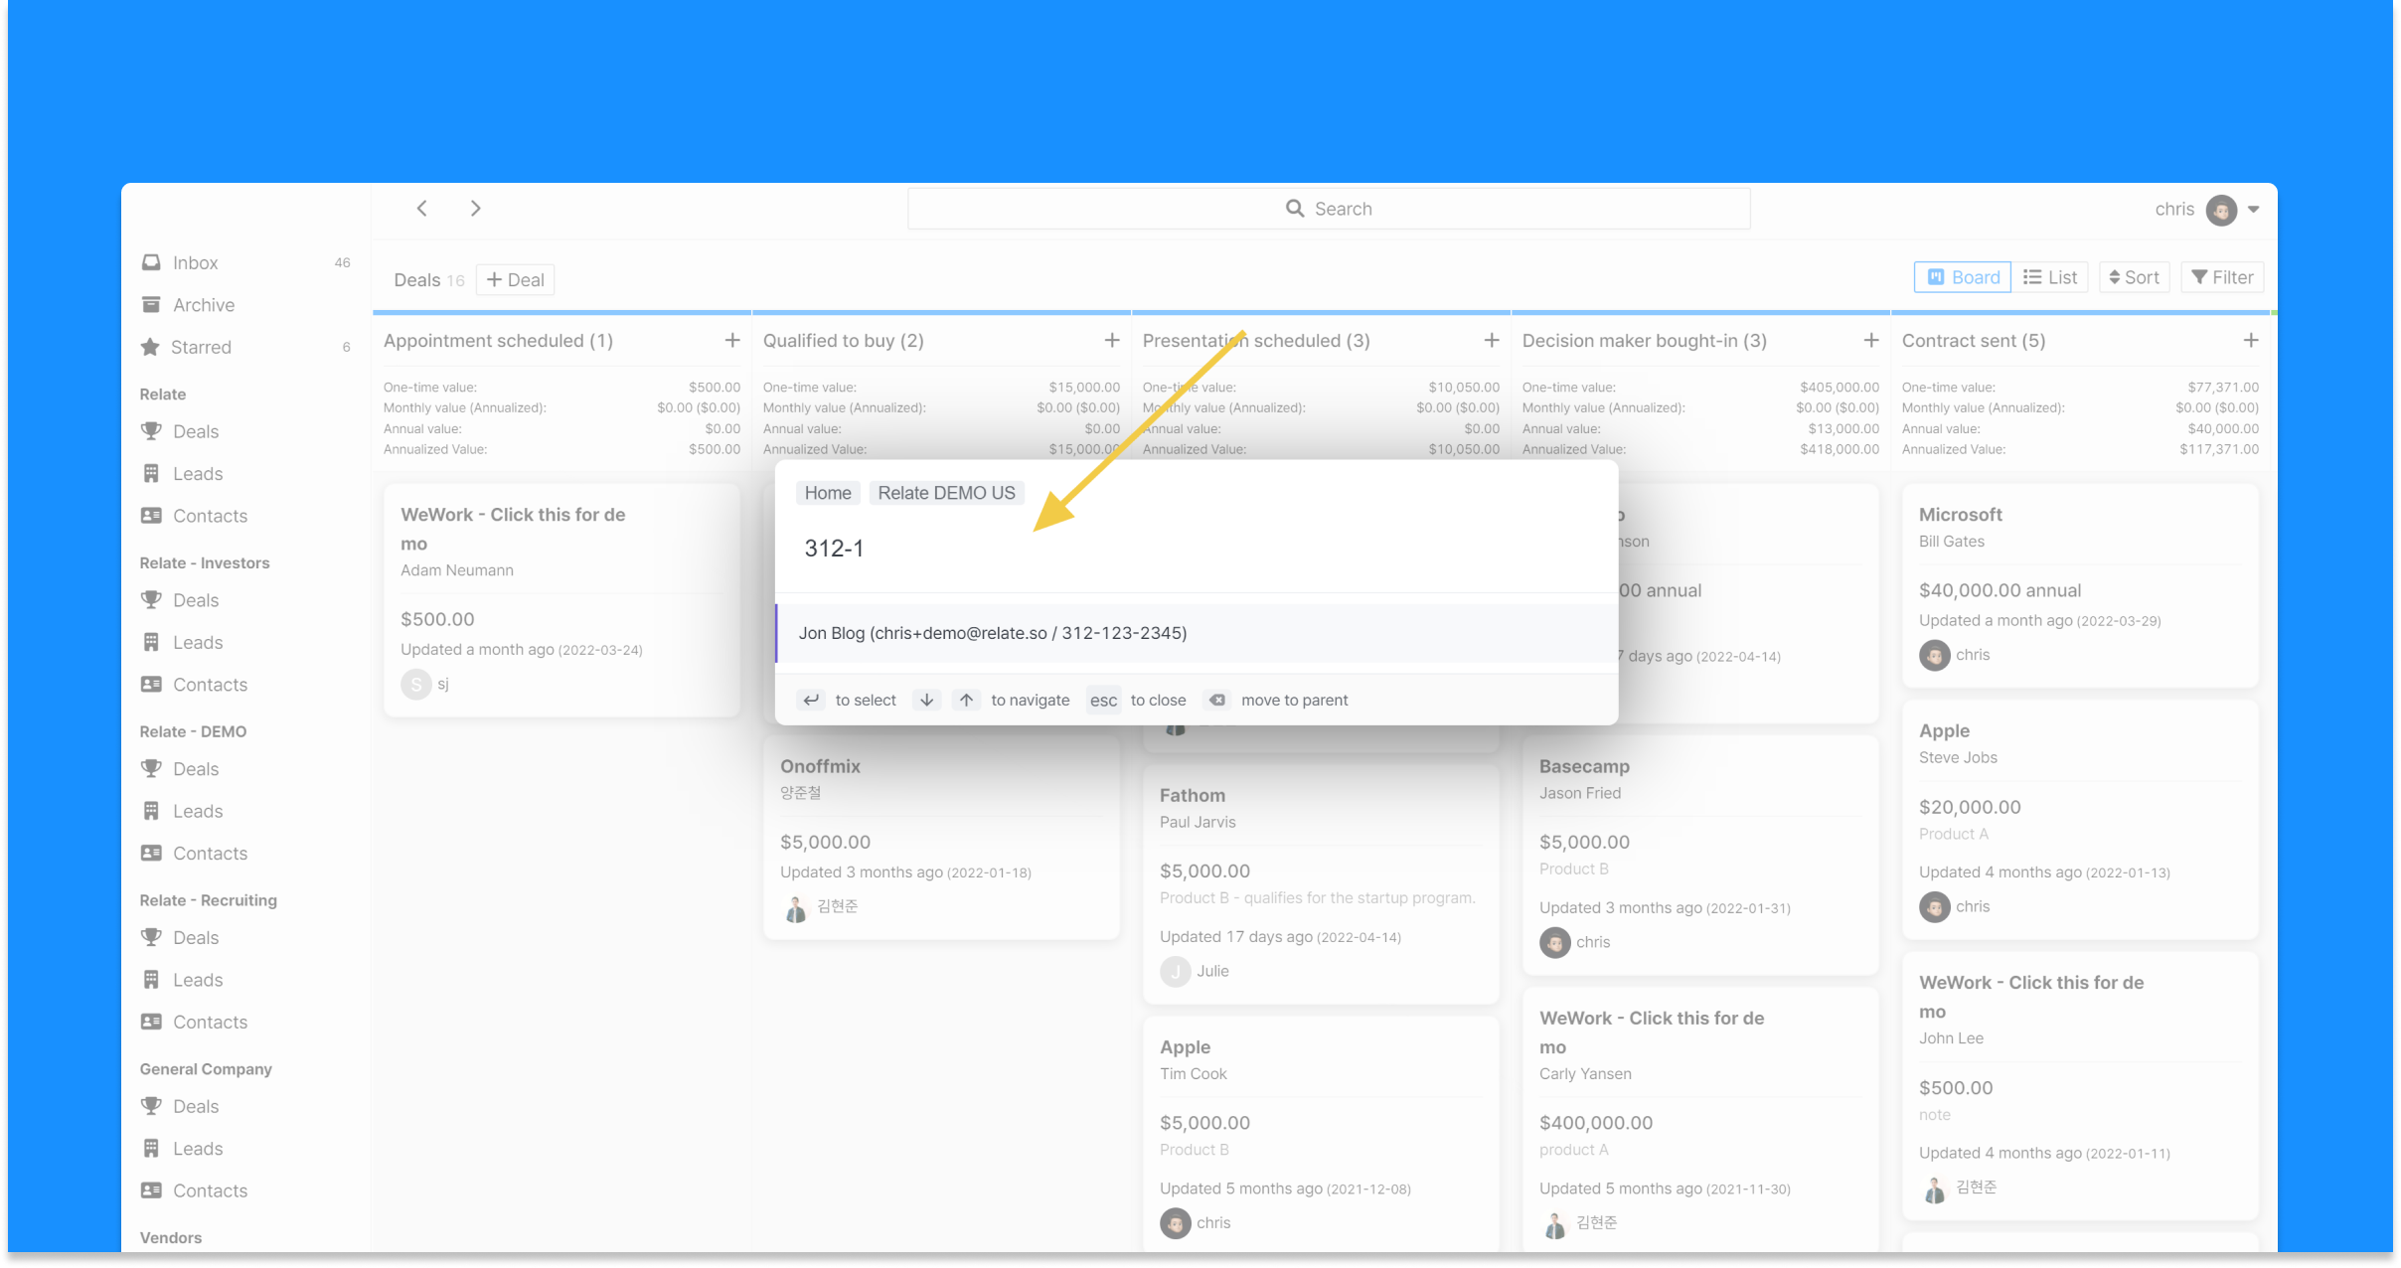Add card to Contract sent column
2401x1268 pixels.
pyautogui.click(x=2251, y=341)
